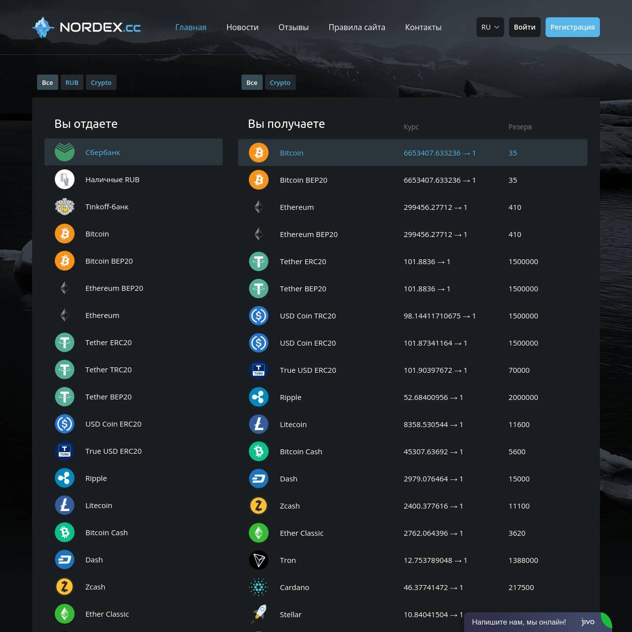Open the RU language dropdown
The height and width of the screenshot is (632, 632).
[x=490, y=27]
